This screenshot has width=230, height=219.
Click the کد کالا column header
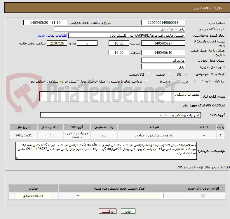pos(204,127)
